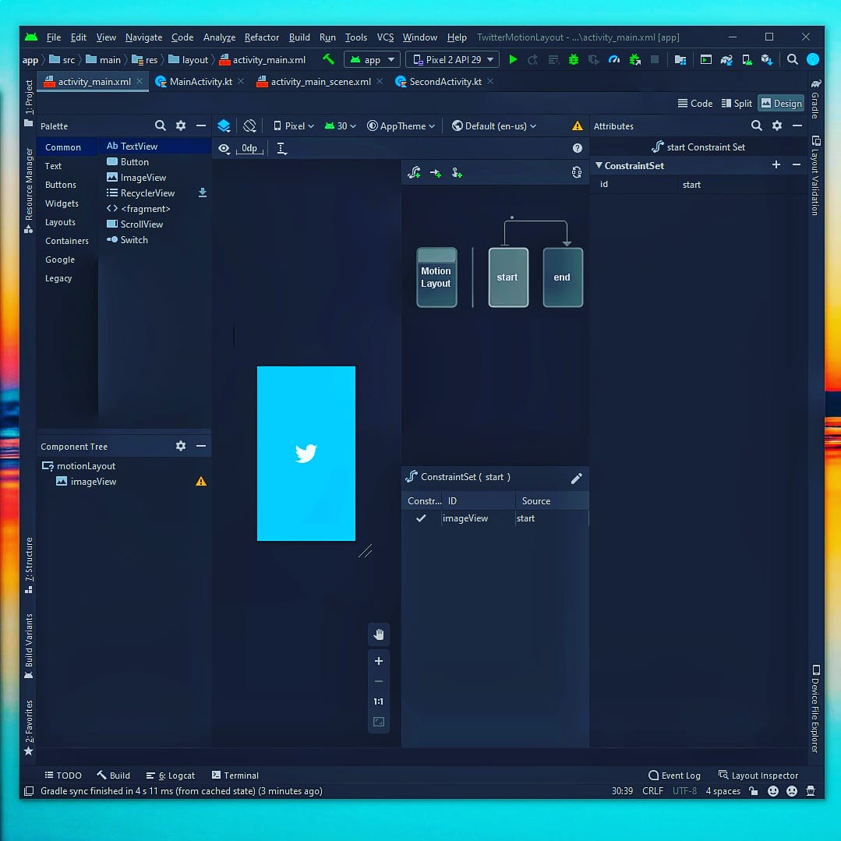Open the AVD Manager device icon
841x841 pixels.
747,59
